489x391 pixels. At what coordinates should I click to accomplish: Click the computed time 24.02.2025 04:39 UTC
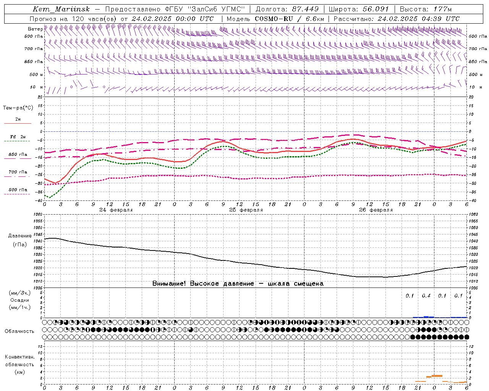[419, 19]
